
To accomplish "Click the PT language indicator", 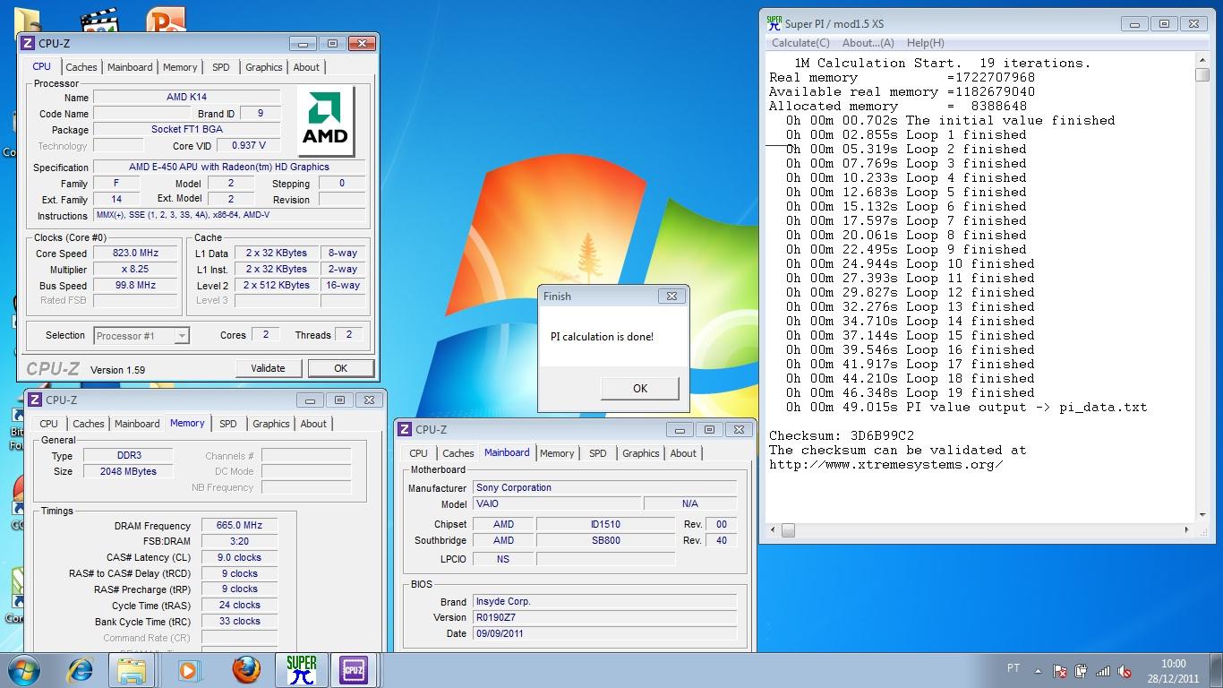I will pyautogui.click(x=1013, y=668).
